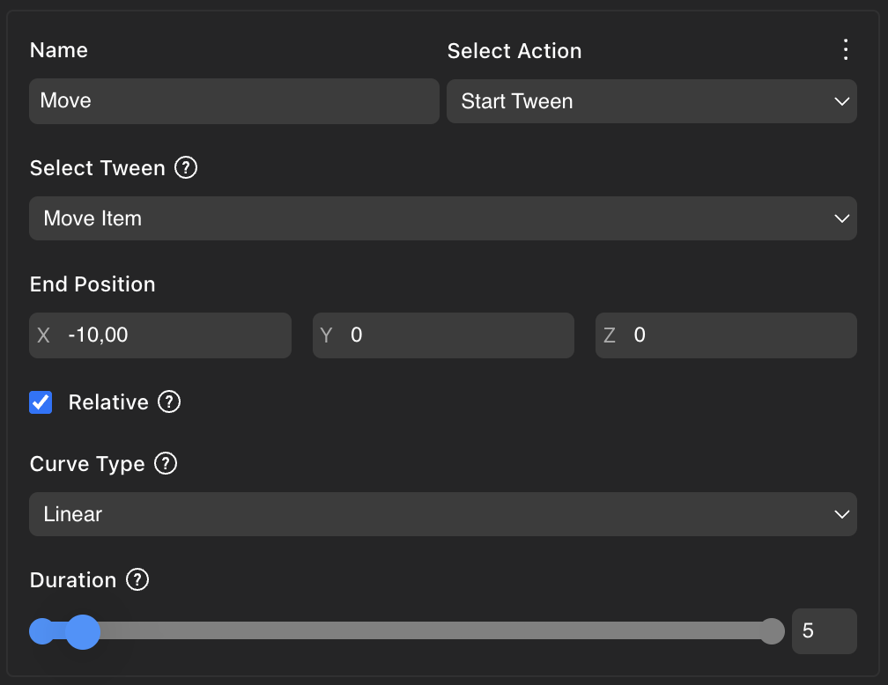Image resolution: width=888 pixels, height=685 pixels.
Task: Expand the Select Tween dropdown
Action: [442, 218]
